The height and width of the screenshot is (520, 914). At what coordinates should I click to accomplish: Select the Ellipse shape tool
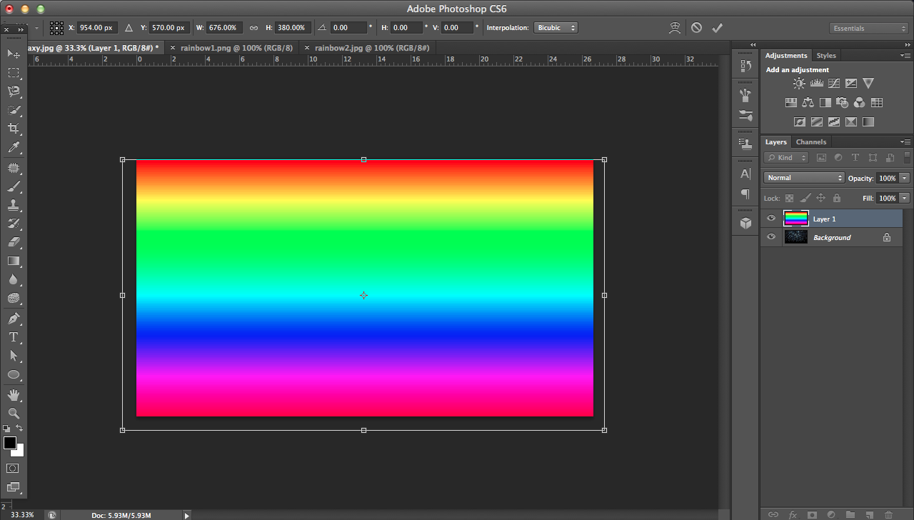14,374
